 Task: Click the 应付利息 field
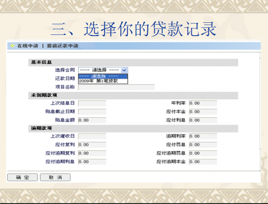pyautogui.click(x=203, y=120)
